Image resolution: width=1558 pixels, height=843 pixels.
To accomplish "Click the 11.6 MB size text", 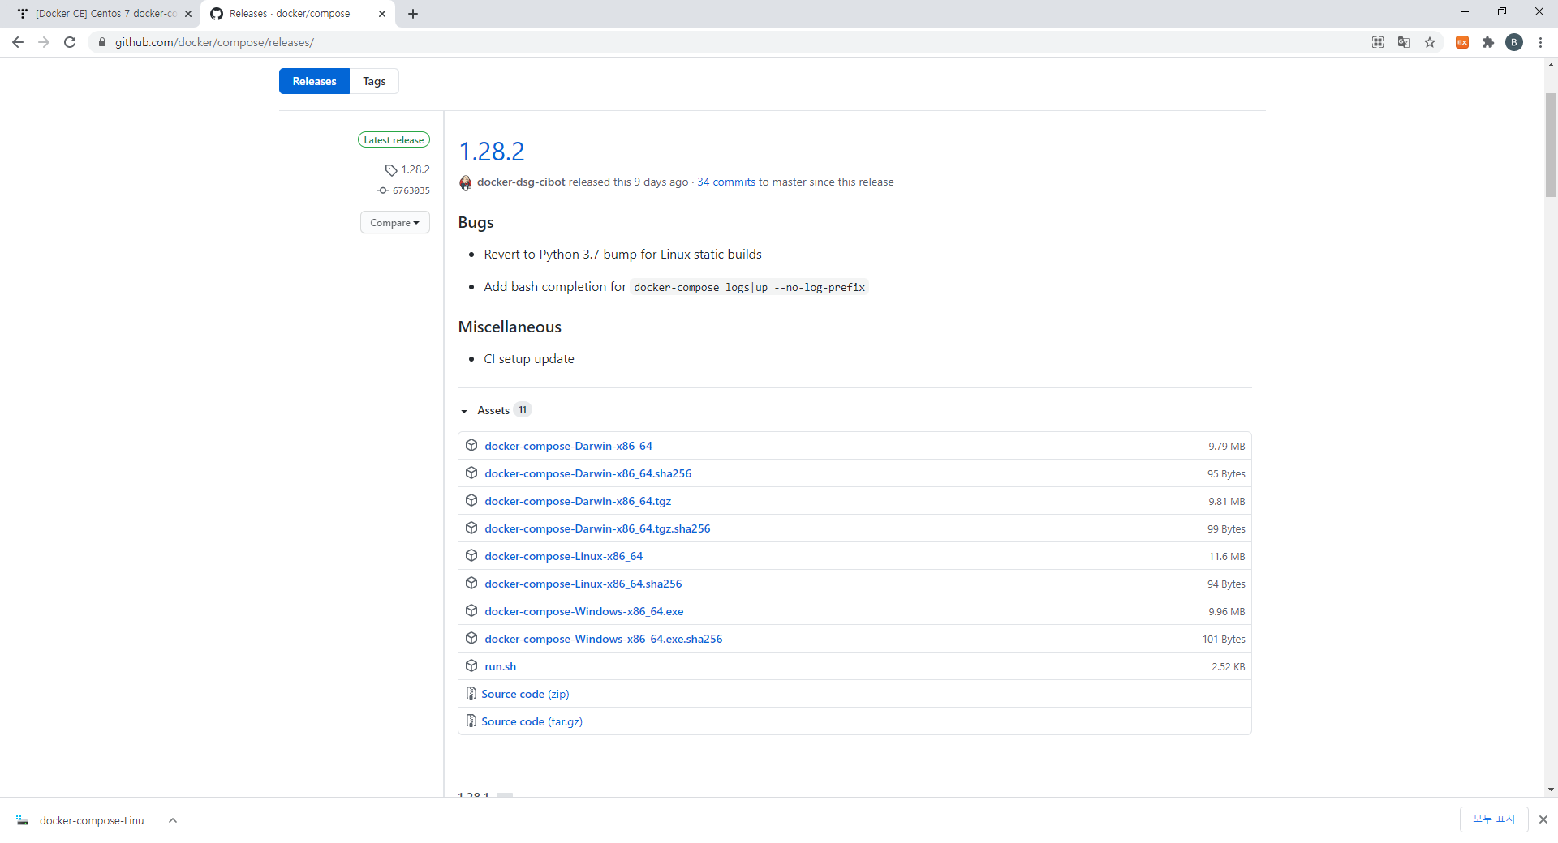I will pos(1227,556).
